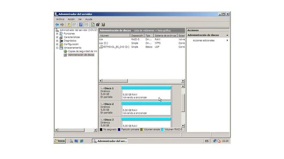Toggle console tree with toolbar pane icon
284x159 pixels.
[74, 25]
